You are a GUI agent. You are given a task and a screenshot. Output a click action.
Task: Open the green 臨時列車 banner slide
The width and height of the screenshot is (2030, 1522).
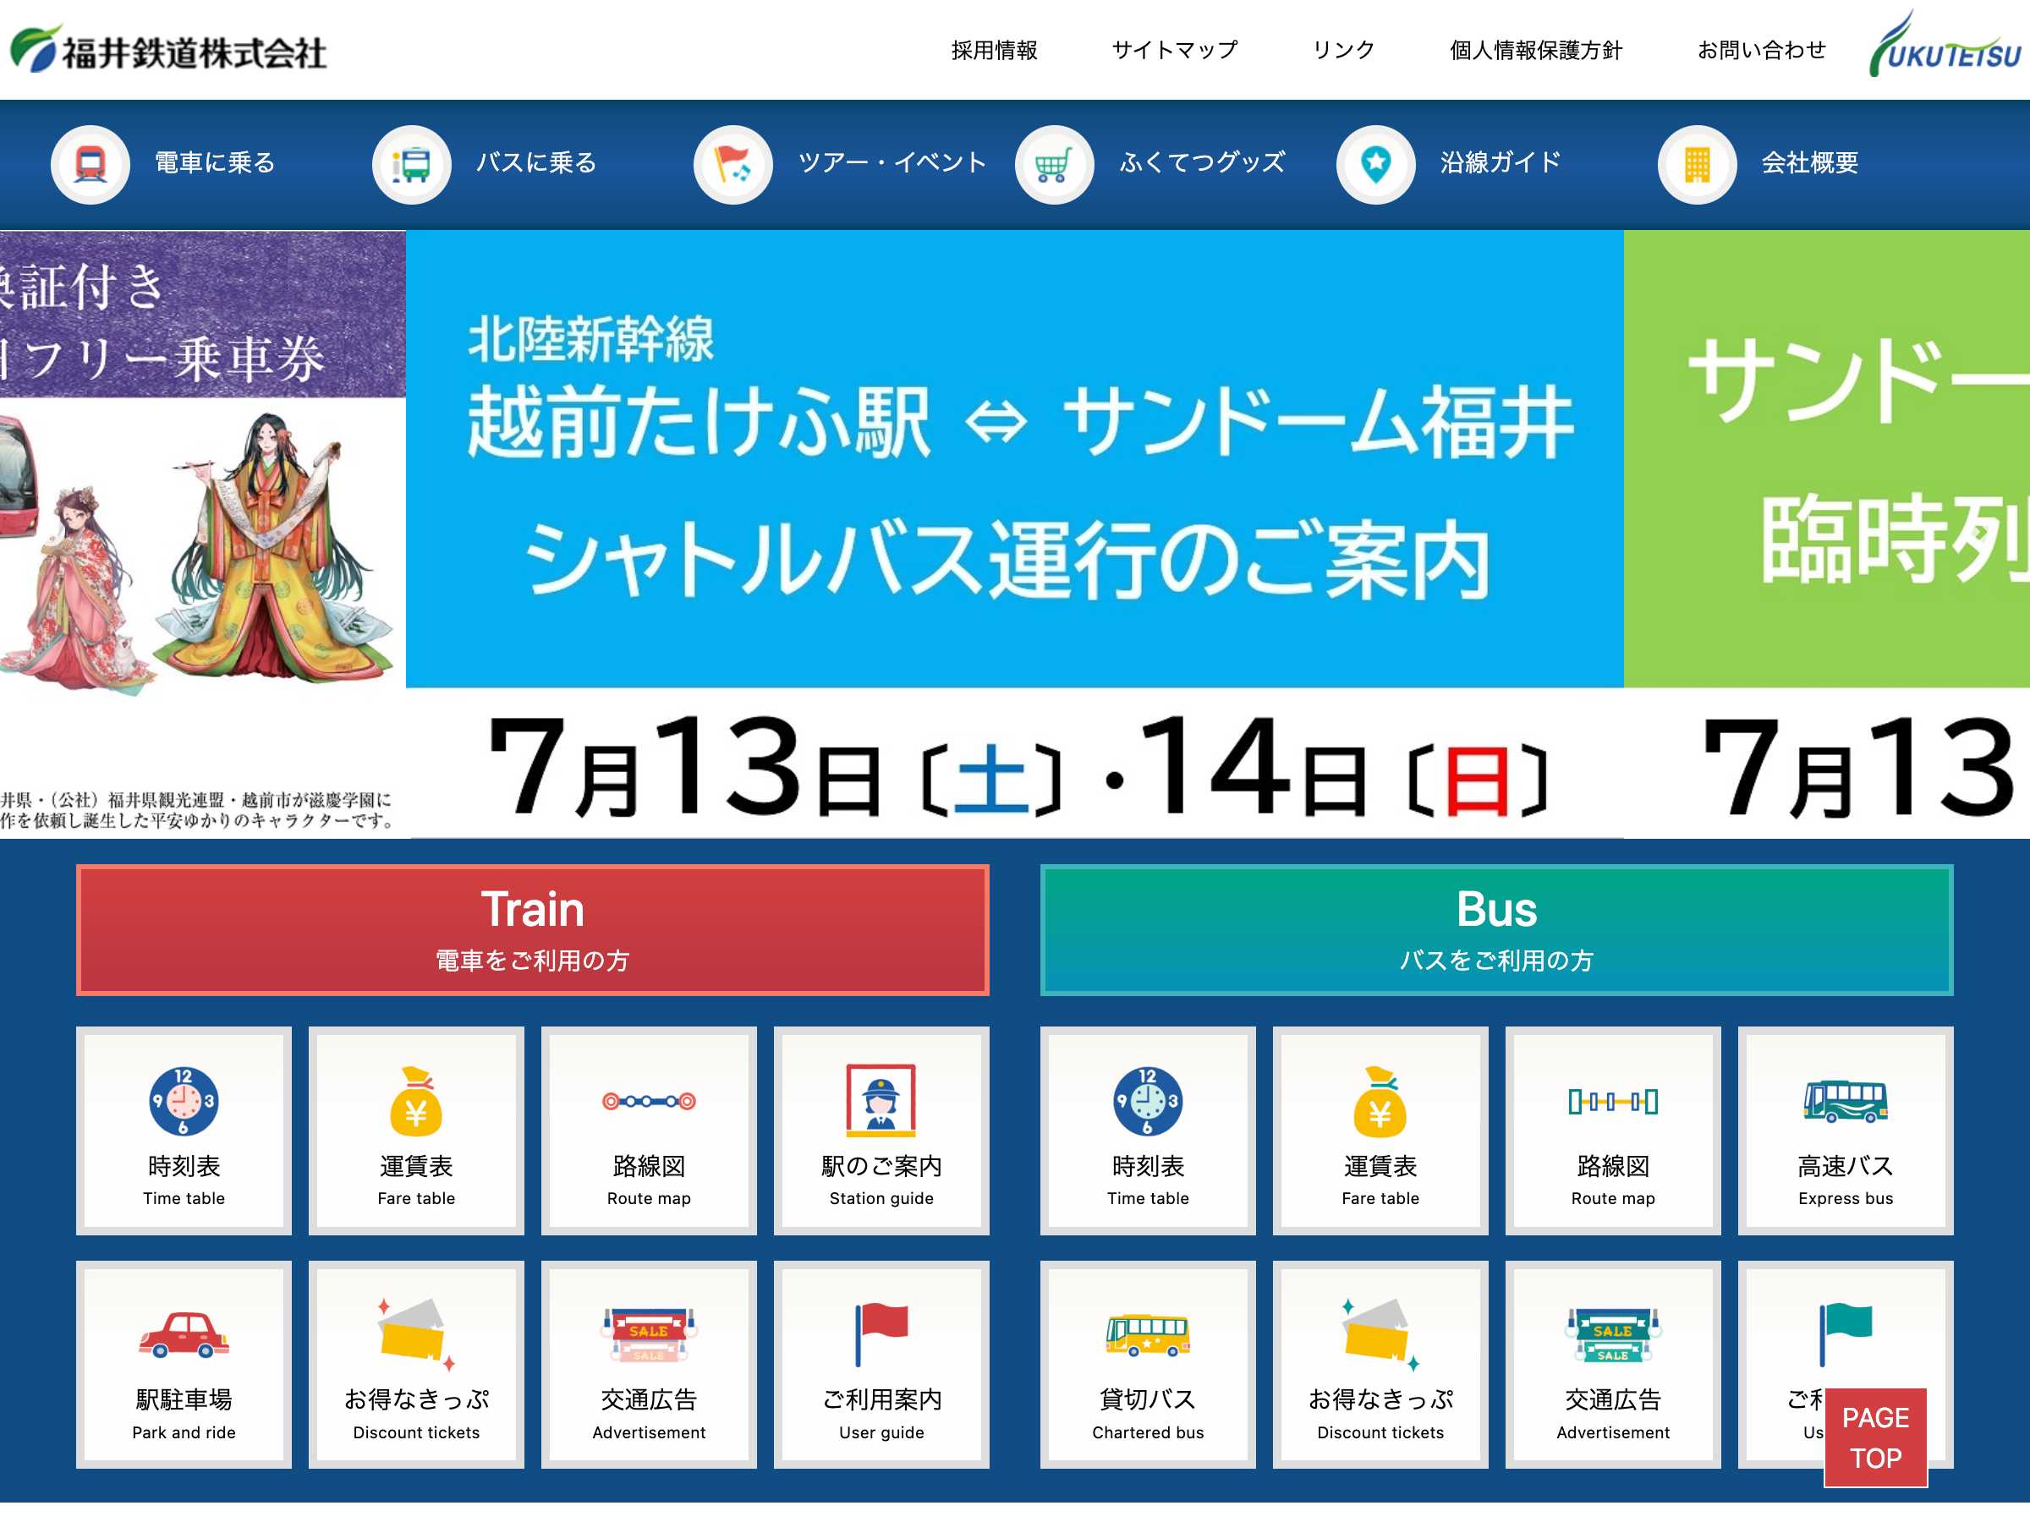(1826, 532)
